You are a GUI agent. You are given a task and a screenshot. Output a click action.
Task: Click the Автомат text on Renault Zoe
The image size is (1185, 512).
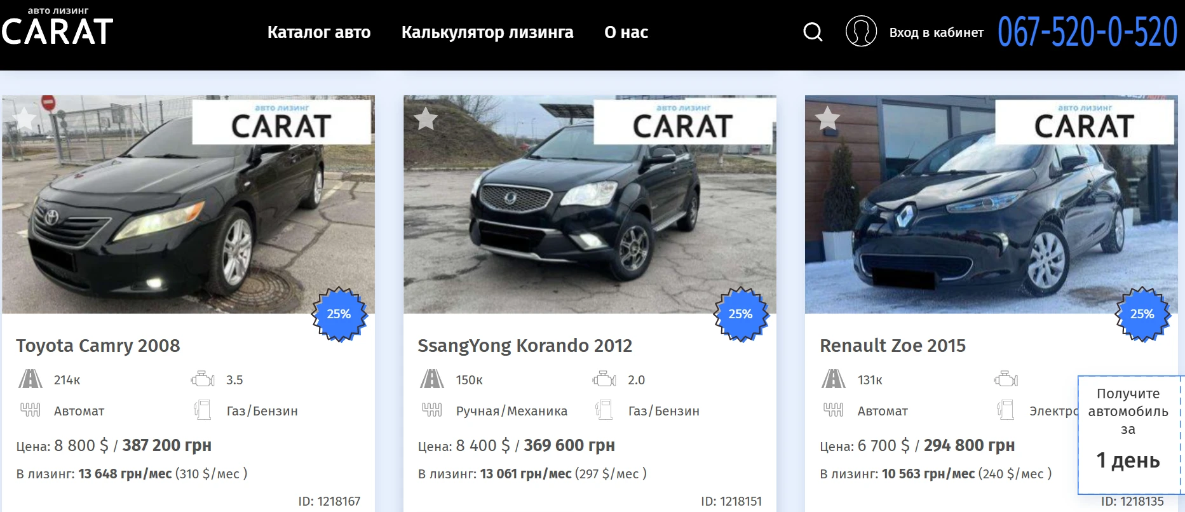tap(883, 411)
